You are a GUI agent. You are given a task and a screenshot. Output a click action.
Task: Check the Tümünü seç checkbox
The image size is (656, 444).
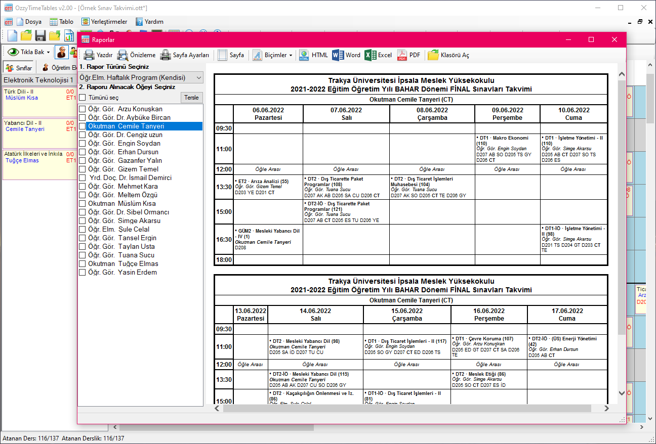tap(83, 97)
